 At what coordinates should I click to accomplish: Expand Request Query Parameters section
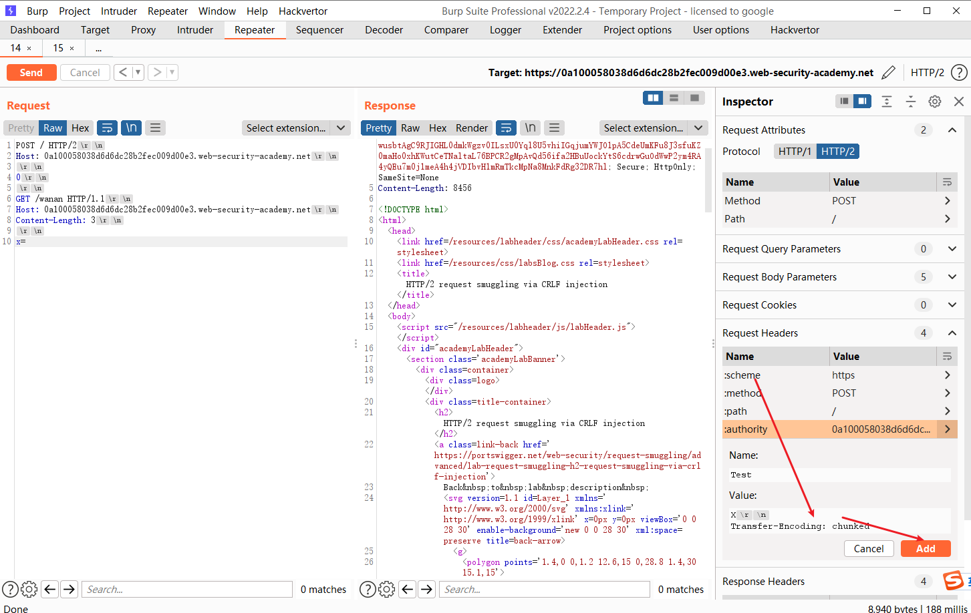[x=952, y=248]
